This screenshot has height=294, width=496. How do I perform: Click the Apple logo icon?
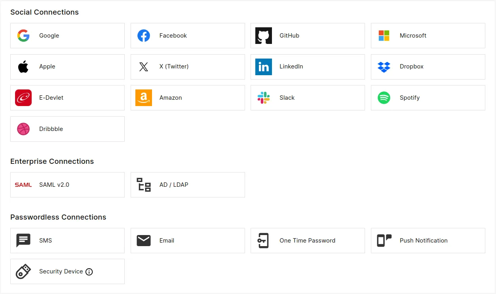[23, 66]
